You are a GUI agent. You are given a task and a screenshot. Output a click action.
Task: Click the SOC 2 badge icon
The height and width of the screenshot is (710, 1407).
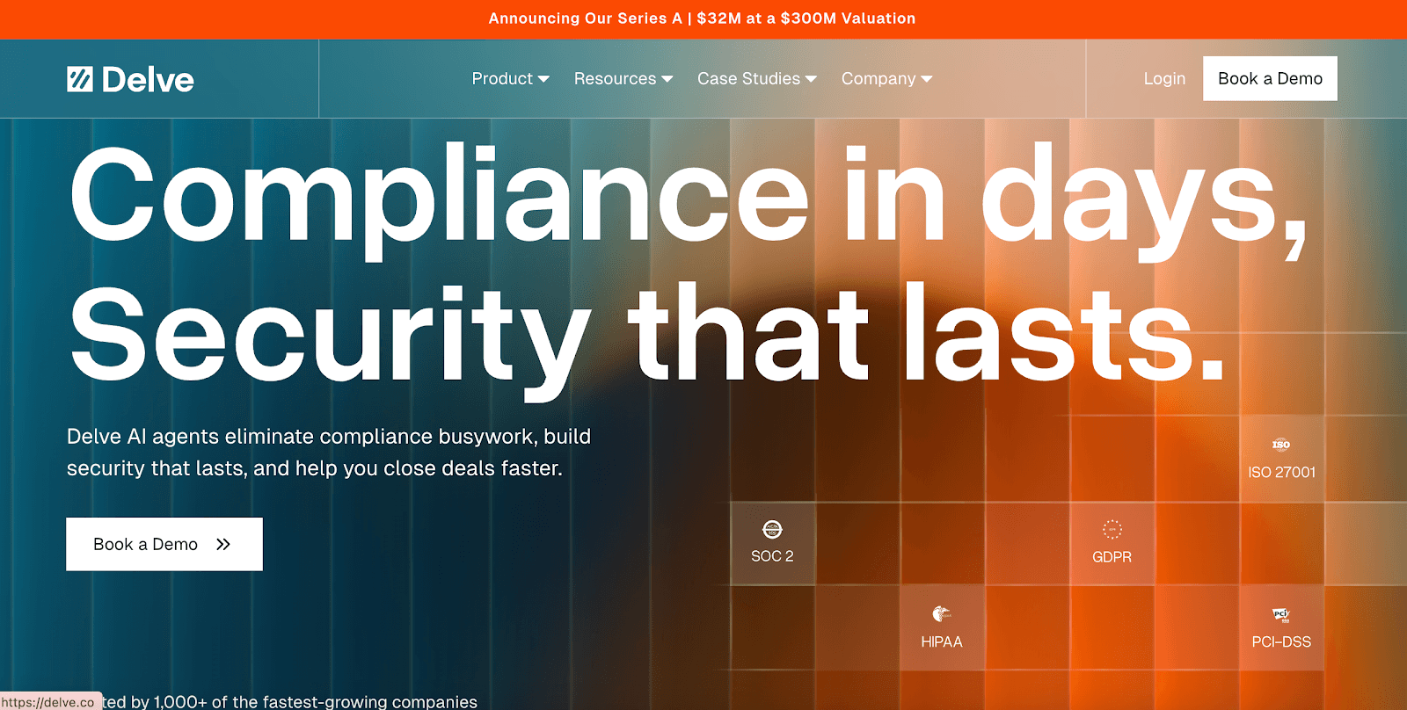772,529
